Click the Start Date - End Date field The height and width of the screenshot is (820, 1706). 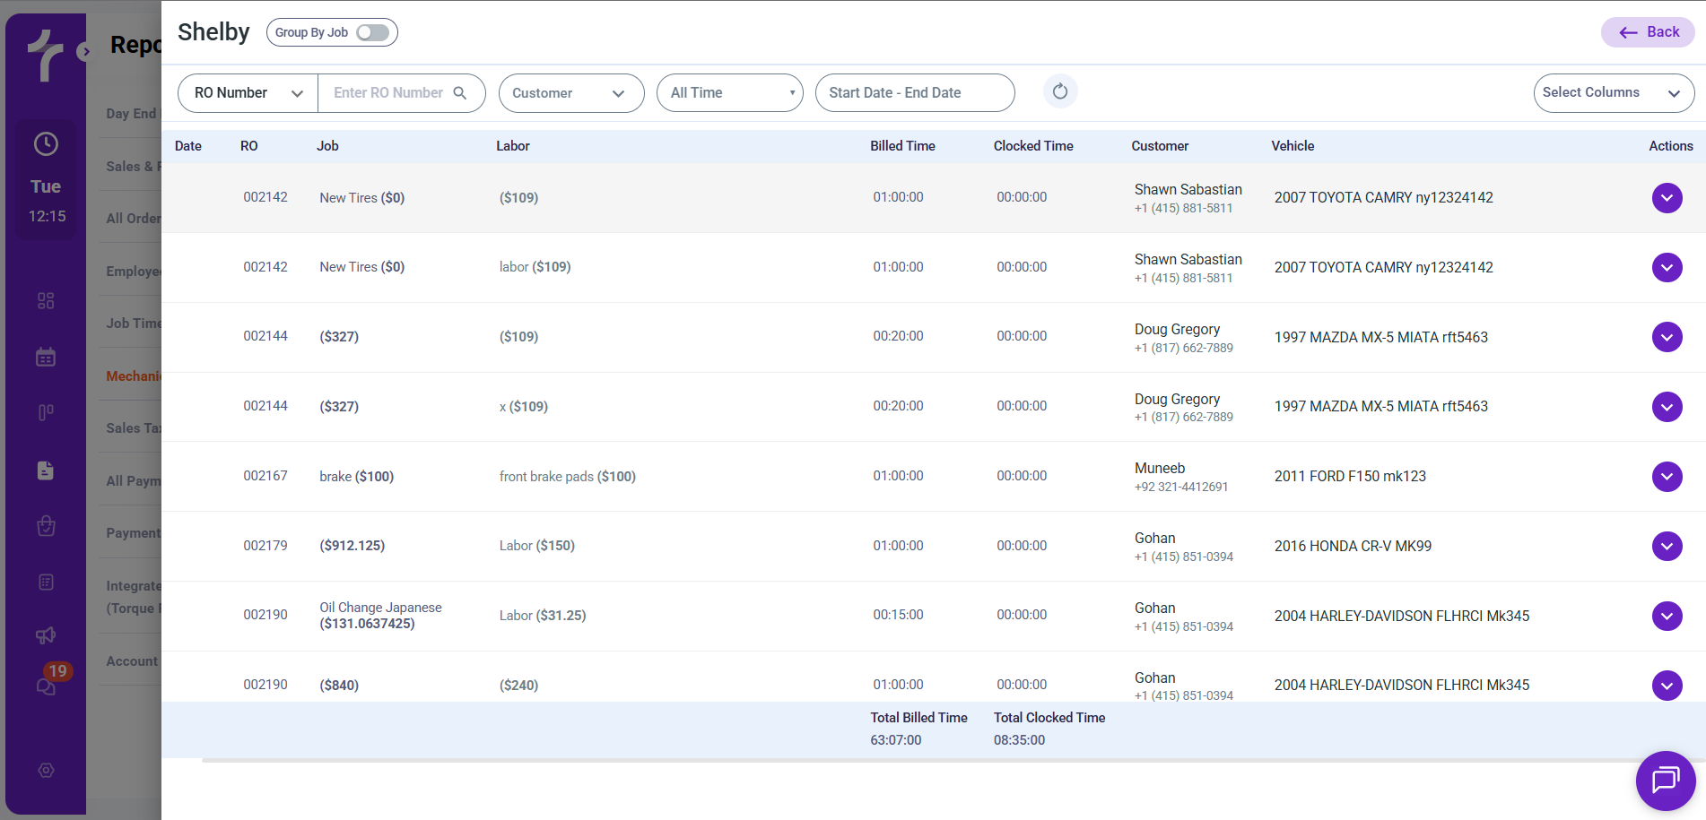click(x=914, y=93)
